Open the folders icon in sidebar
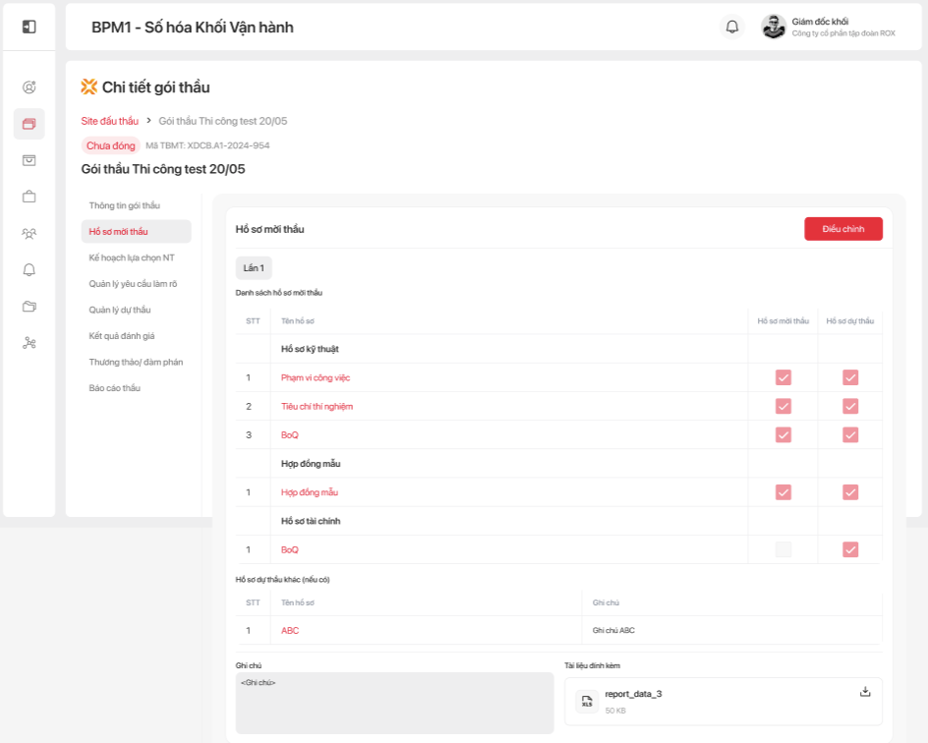This screenshot has height=743, width=928. coord(29,306)
